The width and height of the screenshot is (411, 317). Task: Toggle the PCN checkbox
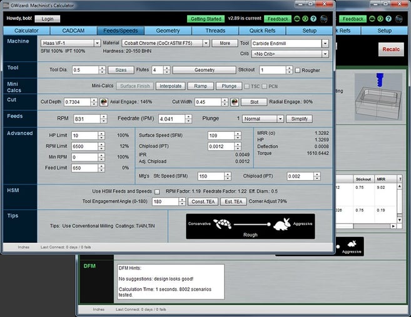265,86
